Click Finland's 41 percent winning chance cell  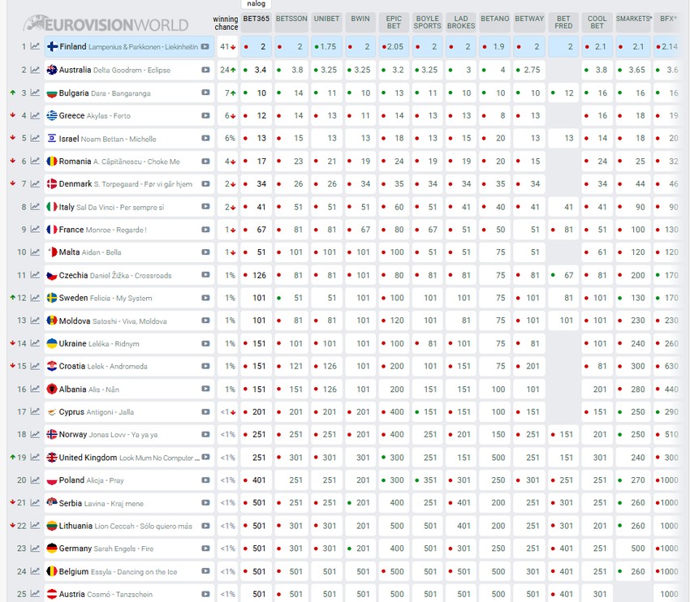coord(227,46)
